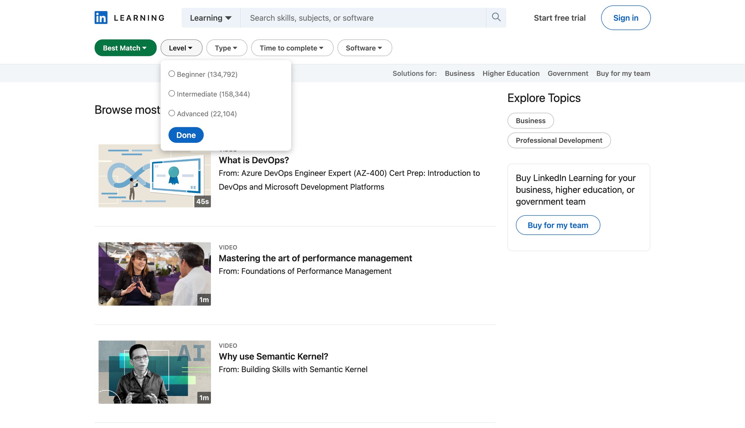The image size is (745, 428).
Task: Open the Learning category dropdown
Action: (x=211, y=18)
